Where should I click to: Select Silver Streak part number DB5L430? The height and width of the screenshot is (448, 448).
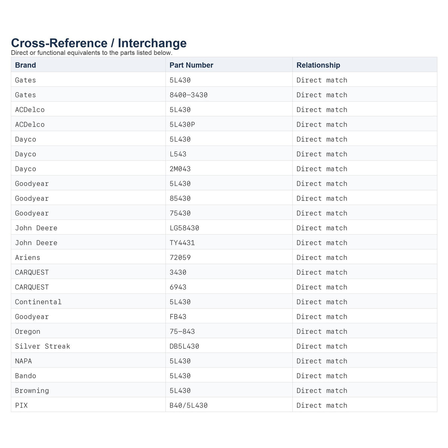click(x=184, y=346)
